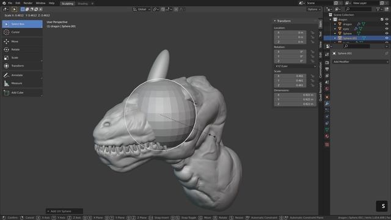Click the Scale X value field

click(290, 76)
